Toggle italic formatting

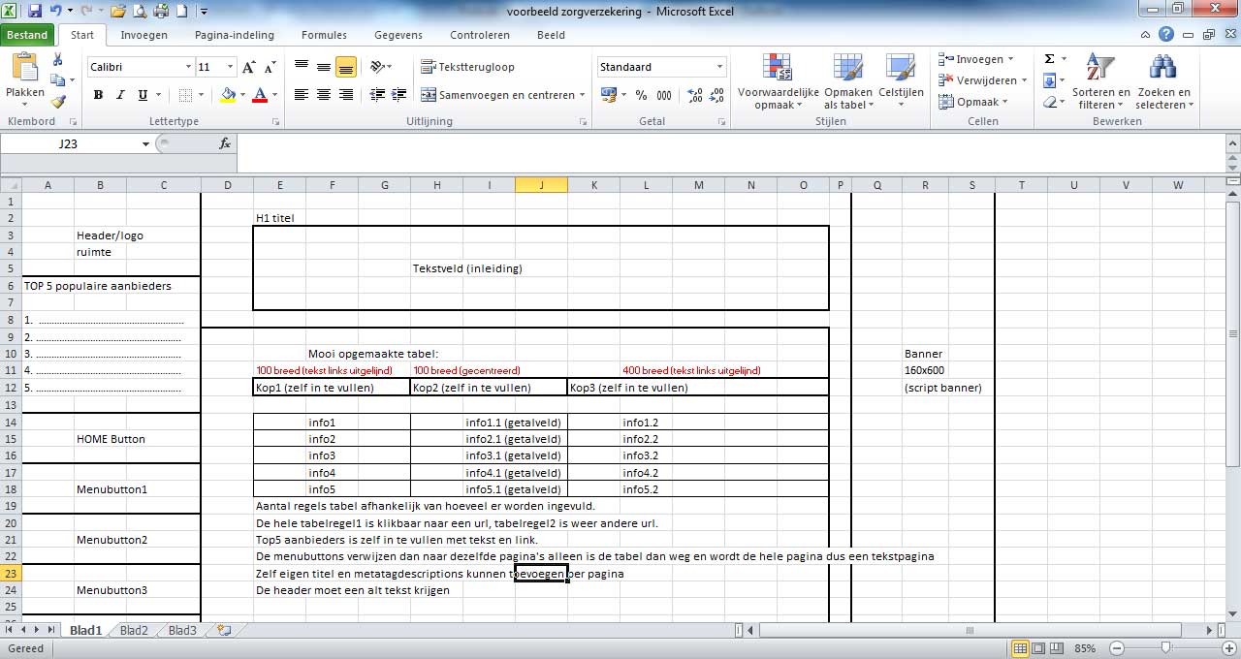tap(120, 95)
